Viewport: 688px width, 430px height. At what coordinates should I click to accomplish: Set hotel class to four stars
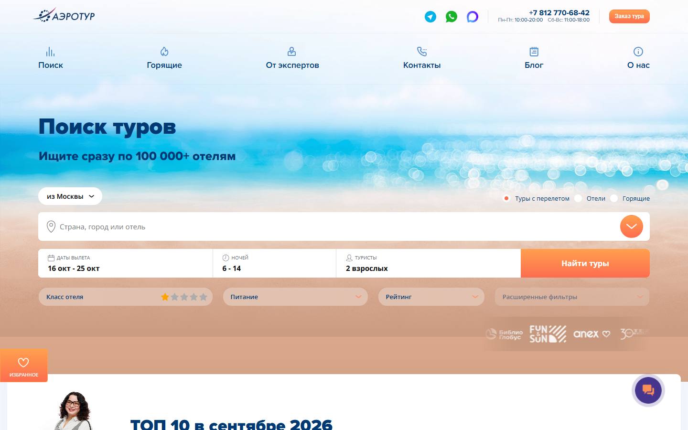[x=193, y=297]
